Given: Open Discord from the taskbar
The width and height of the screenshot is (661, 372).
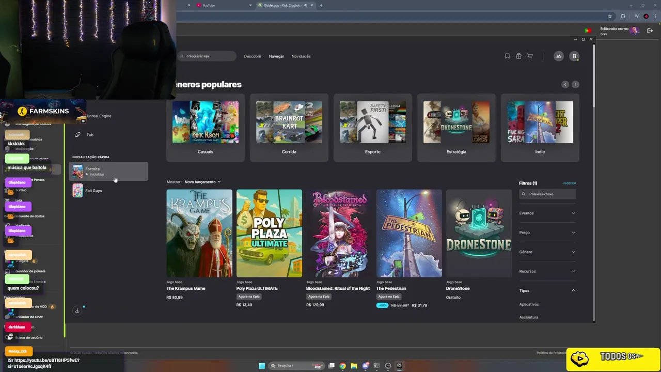Looking at the screenshot, I should (365, 366).
